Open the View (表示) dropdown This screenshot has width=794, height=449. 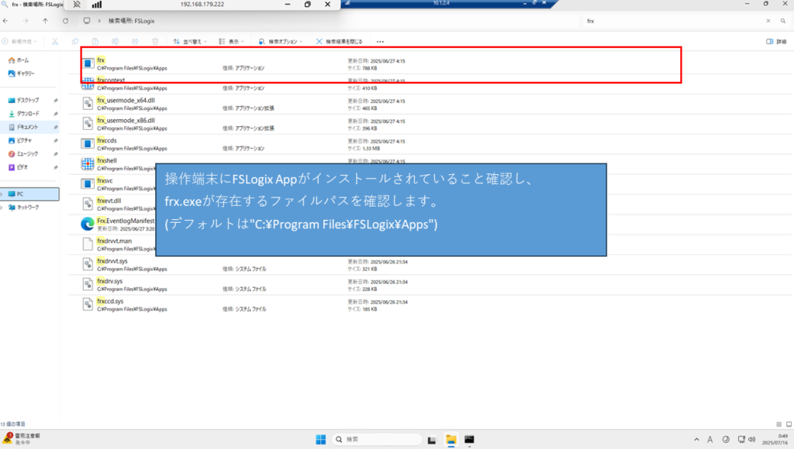pyautogui.click(x=231, y=42)
